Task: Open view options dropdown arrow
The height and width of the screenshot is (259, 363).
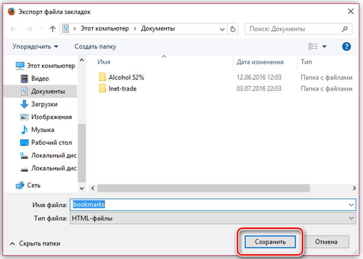Action: [324, 46]
